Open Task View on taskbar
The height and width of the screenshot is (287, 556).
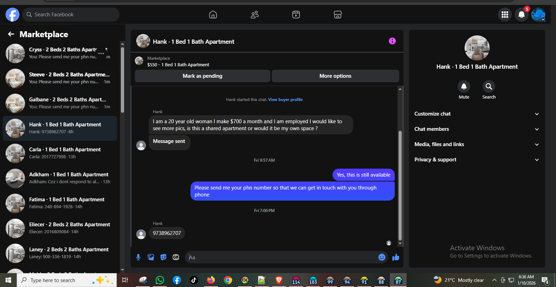(x=125, y=280)
